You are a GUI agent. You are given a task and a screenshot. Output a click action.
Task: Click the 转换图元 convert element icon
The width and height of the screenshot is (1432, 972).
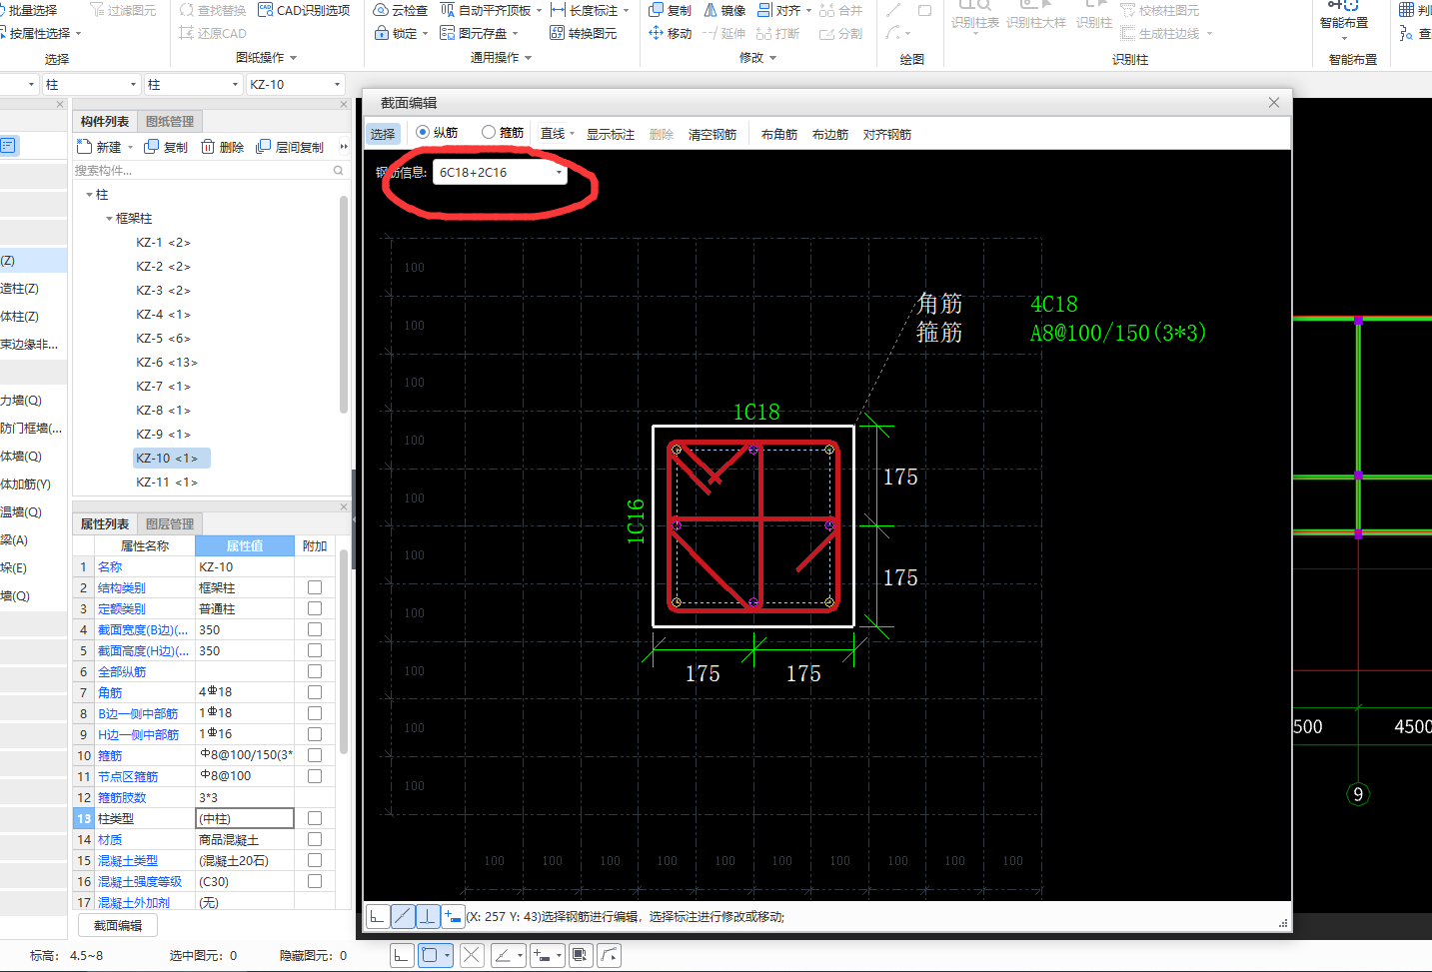click(558, 33)
